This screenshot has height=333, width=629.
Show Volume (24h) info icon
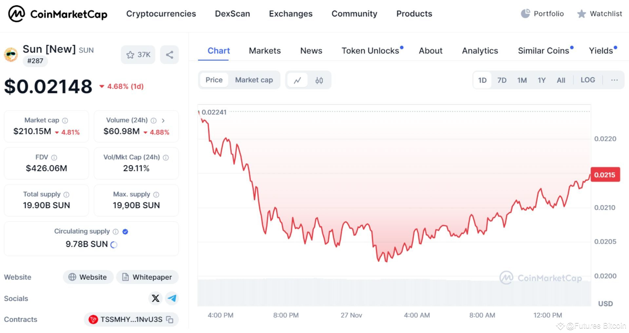154,120
